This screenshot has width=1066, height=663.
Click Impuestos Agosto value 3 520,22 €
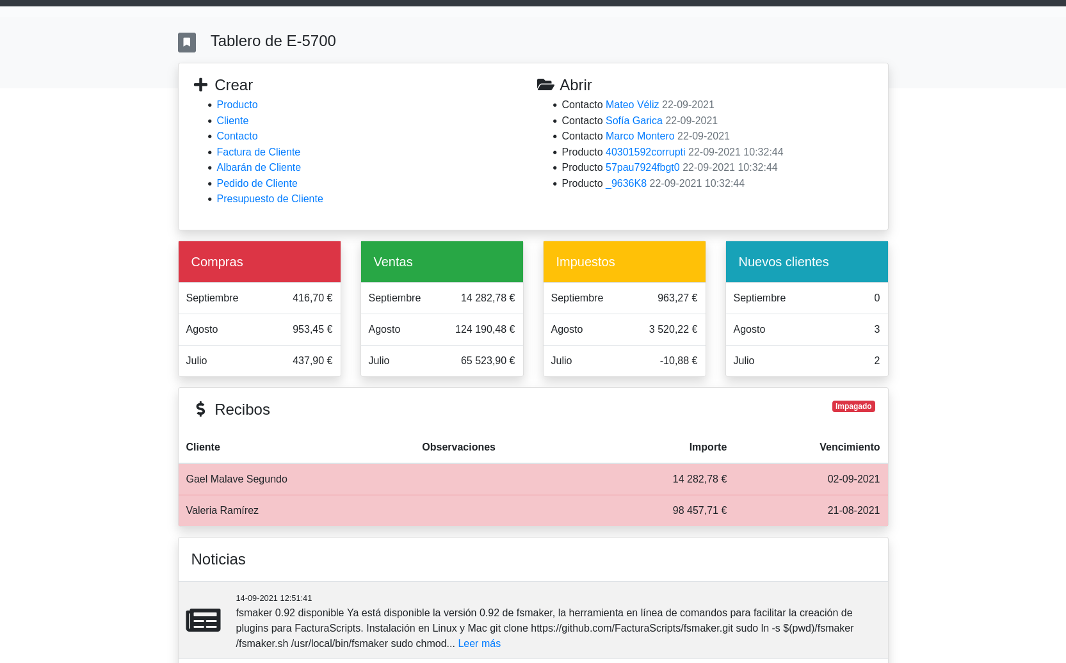(673, 329)
